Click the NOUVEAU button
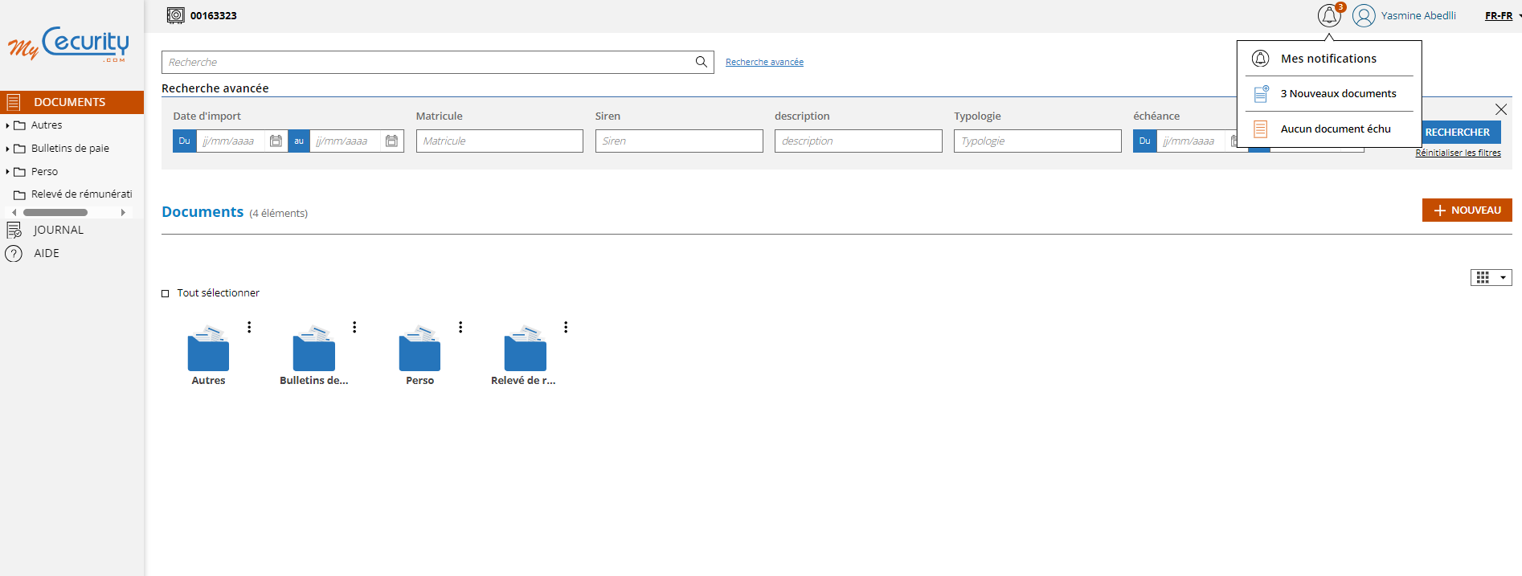The width and height of the screenshot is (1522, 576). pos(1467,210)
